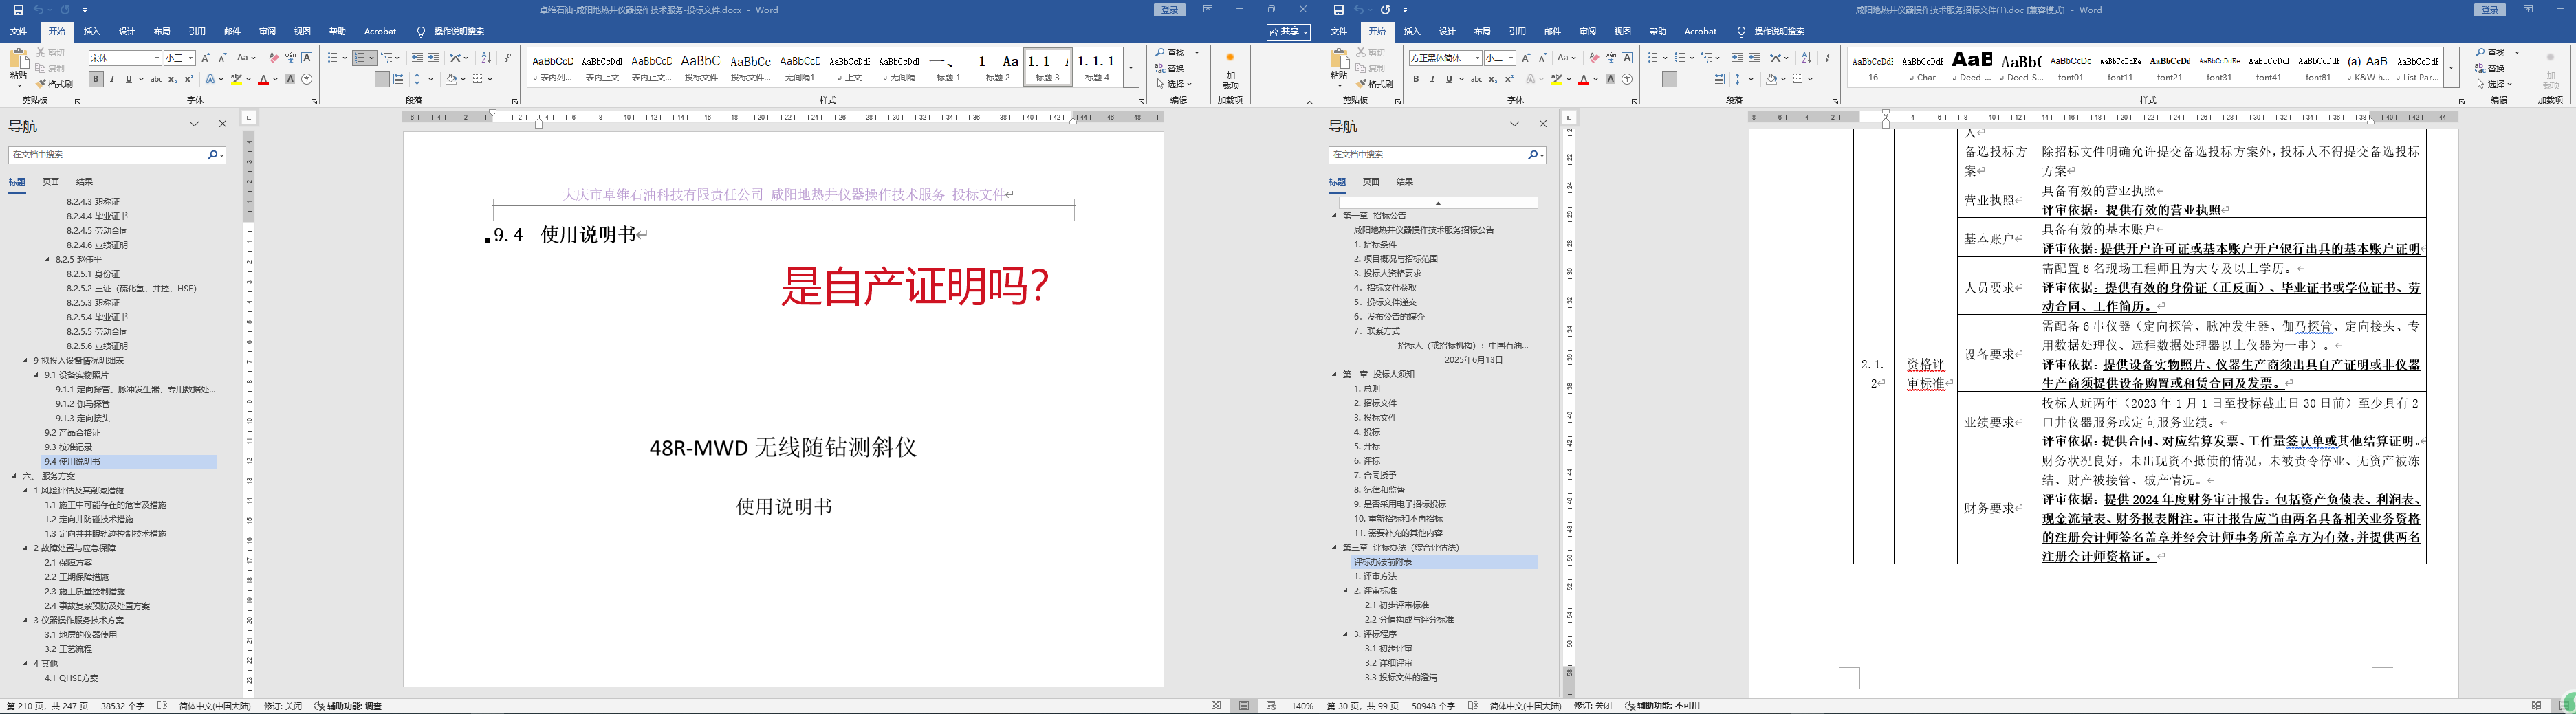
Task: Open the Change Case (Aa) dropdown in right window
Action: point(1567,58)
